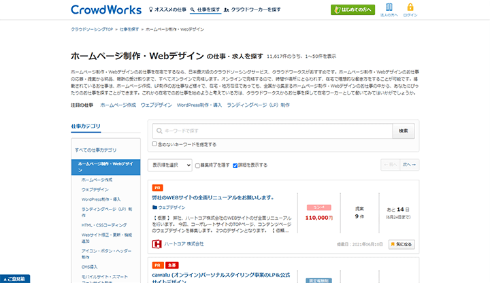Click the キーワードで探す search input field
Viewport: 490px width, 283px height.
[269, 131]
